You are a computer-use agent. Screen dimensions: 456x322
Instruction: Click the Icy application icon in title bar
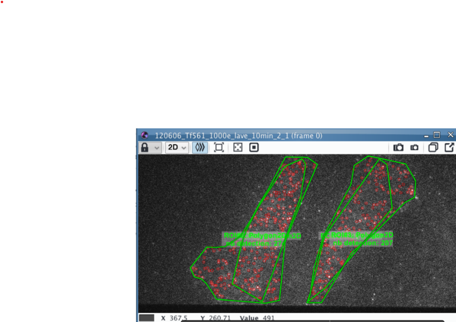click(144, 135)
